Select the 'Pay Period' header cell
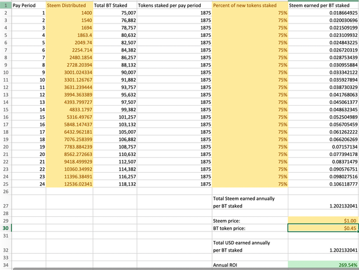 [29, 5]
